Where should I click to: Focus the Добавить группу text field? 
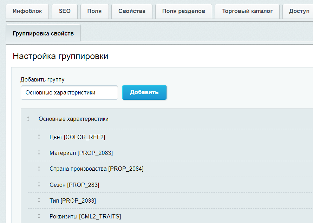pyautogui.click(x=69, y=93)
